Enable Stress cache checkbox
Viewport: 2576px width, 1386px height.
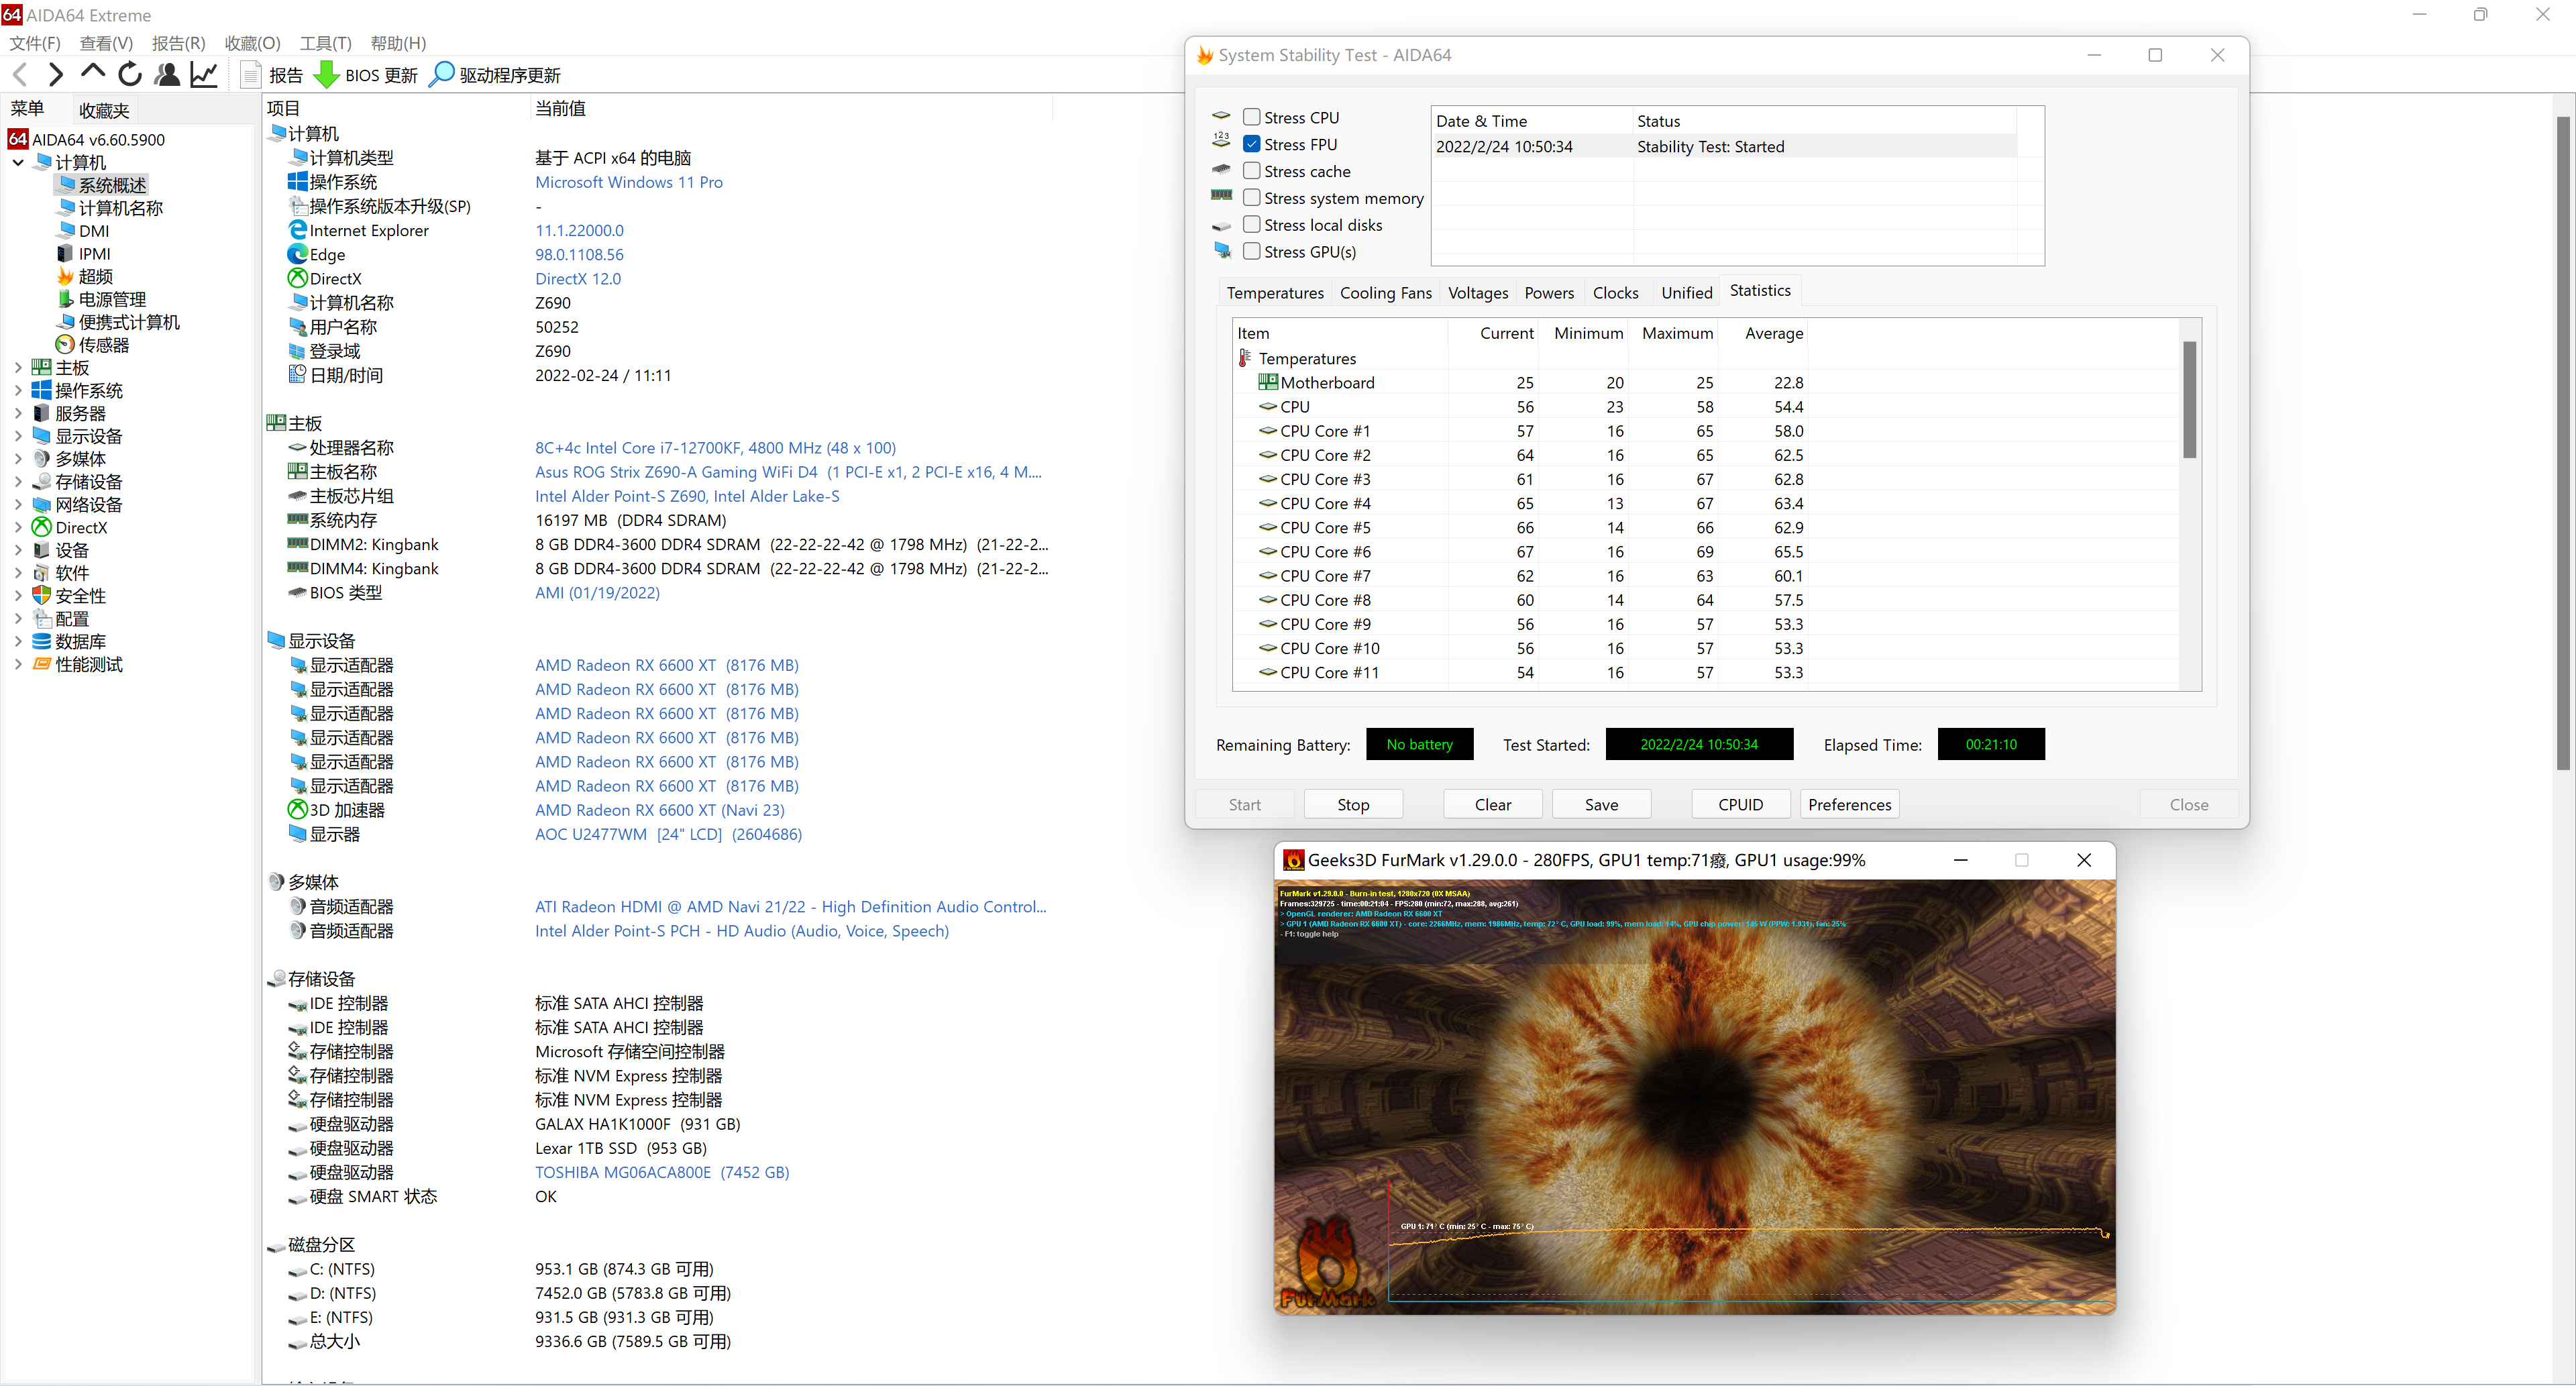(1251, 171)
